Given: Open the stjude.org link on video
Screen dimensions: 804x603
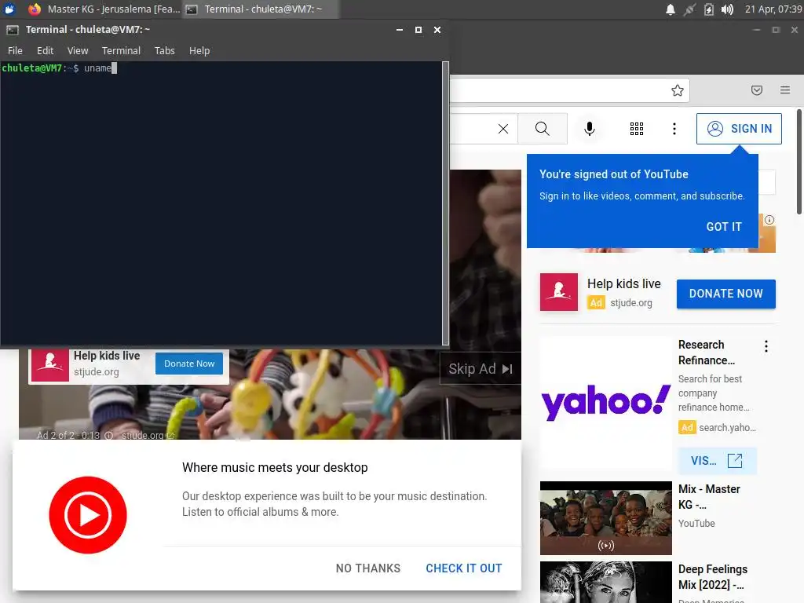Looking at the screenshot, I should click(148, 435).
